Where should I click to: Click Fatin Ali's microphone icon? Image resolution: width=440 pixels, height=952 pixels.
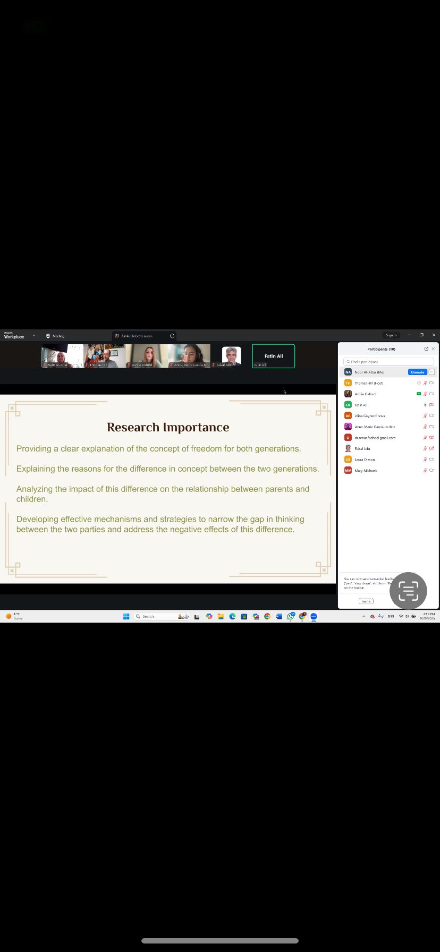(425, 405)
